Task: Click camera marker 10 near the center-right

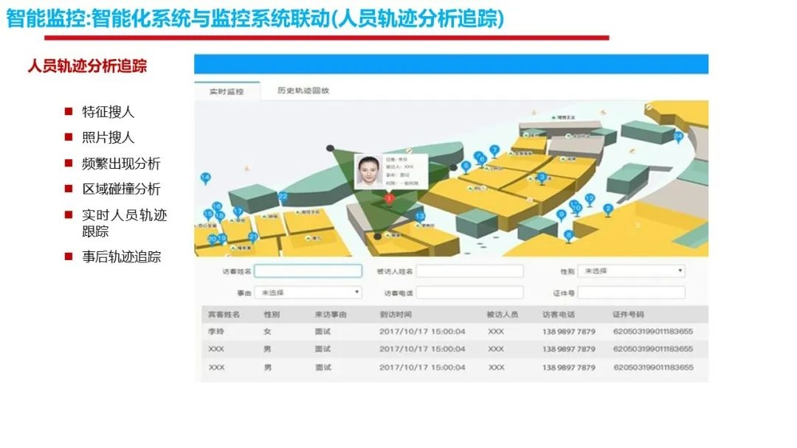Action: [x=578, y=207]
